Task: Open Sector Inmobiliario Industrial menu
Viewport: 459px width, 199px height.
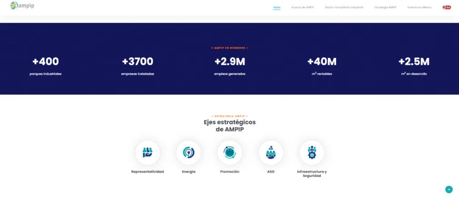Action: pos(344,7)
